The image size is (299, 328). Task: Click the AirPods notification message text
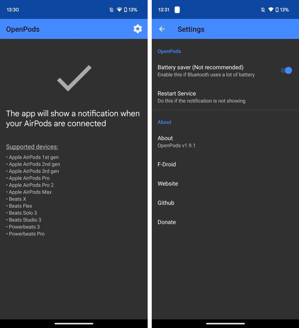coord(73,119)
